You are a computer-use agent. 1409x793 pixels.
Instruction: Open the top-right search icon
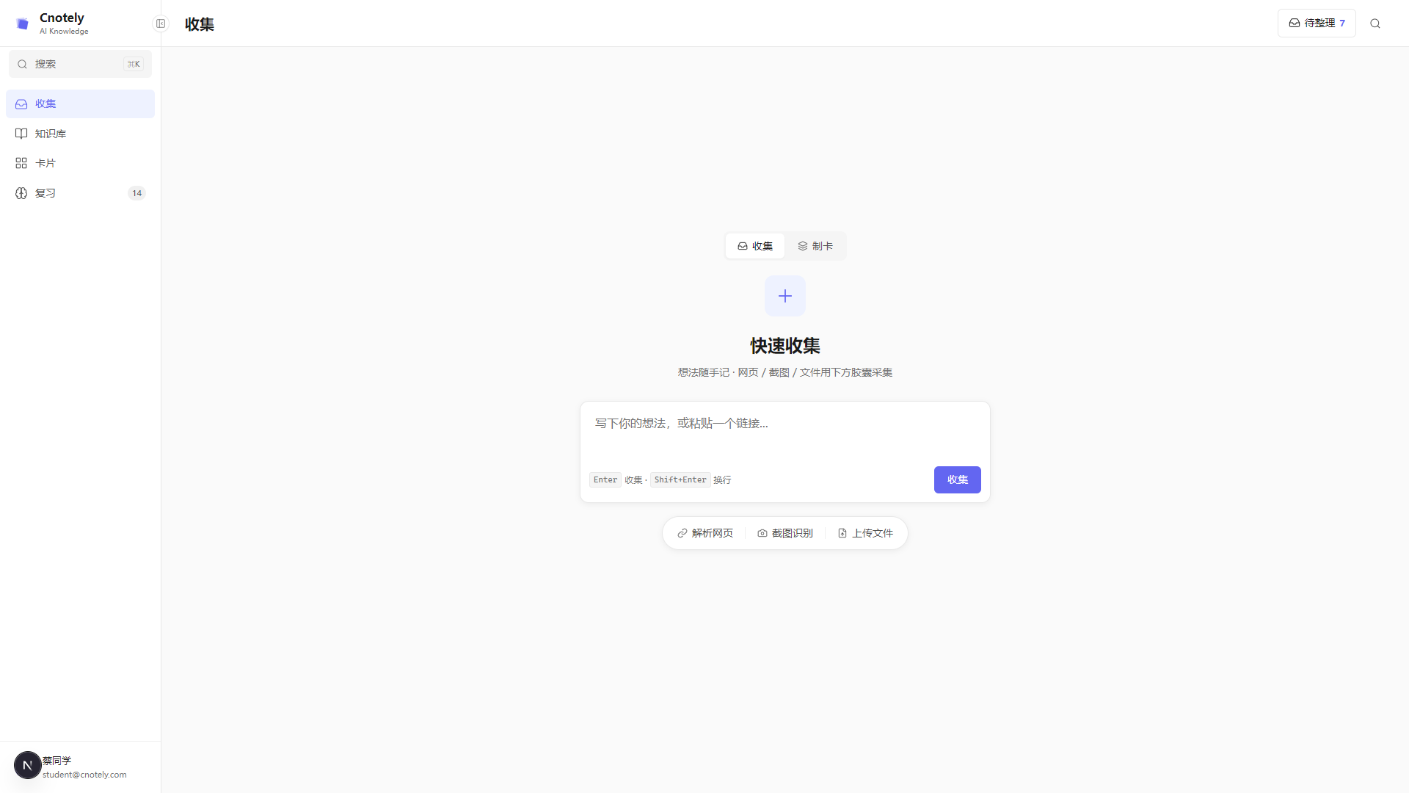click(1375, 23)
